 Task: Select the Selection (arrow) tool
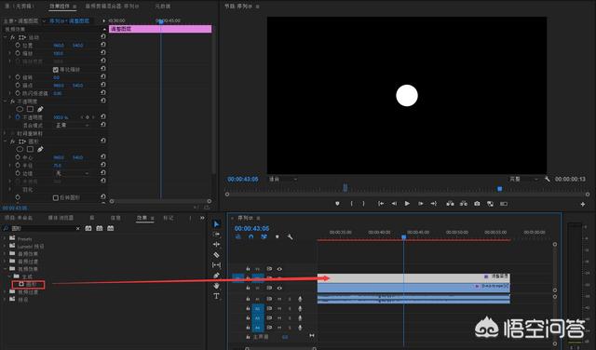[216, 223]
